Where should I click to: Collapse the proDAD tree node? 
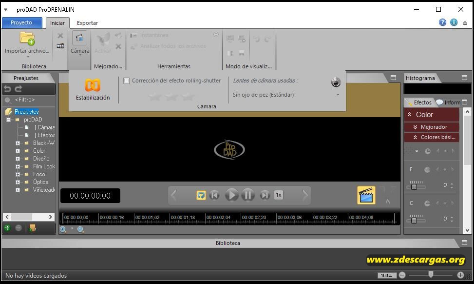pyautogui.click(x=8, y=120)
